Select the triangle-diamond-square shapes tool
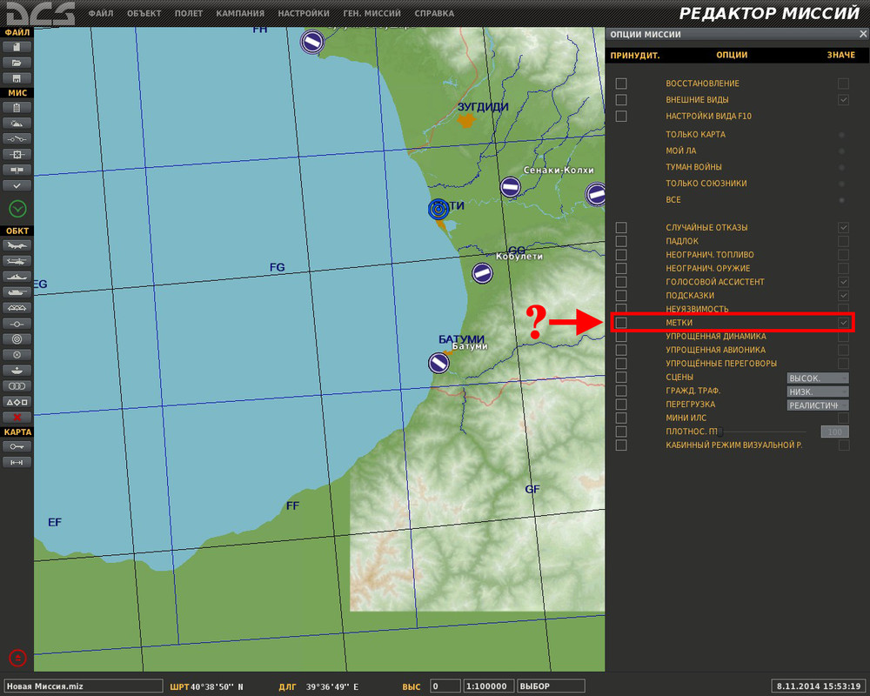Image resolution: width=870 pixels, height=696 pixels. (17, 401)
